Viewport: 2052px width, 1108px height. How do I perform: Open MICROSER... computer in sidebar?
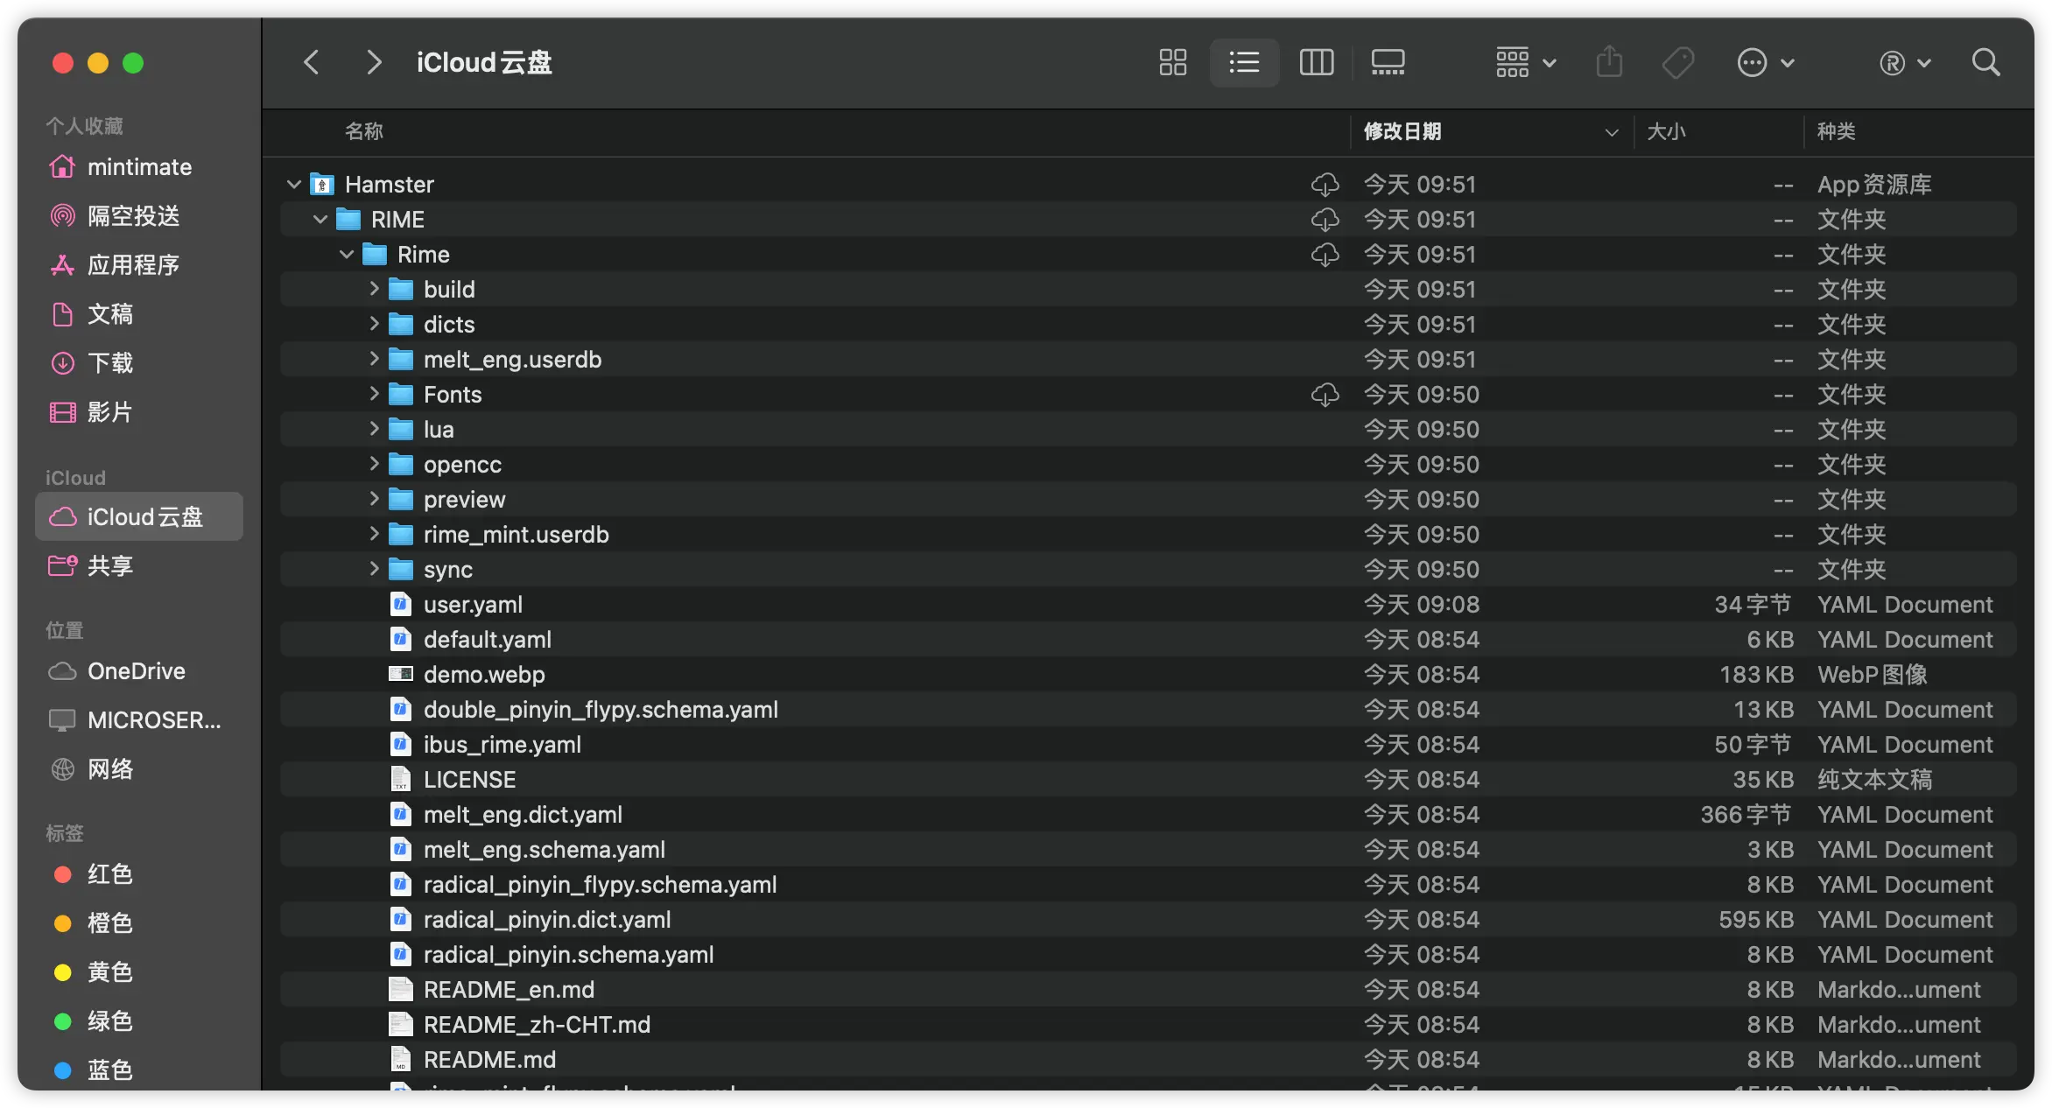(x=139, y=719)
